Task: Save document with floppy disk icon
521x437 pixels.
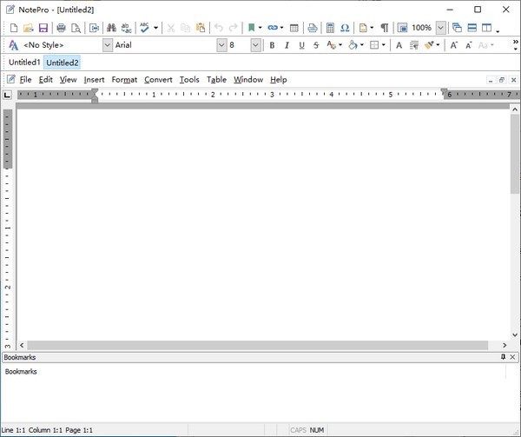Action: click(x=43, y=28)
